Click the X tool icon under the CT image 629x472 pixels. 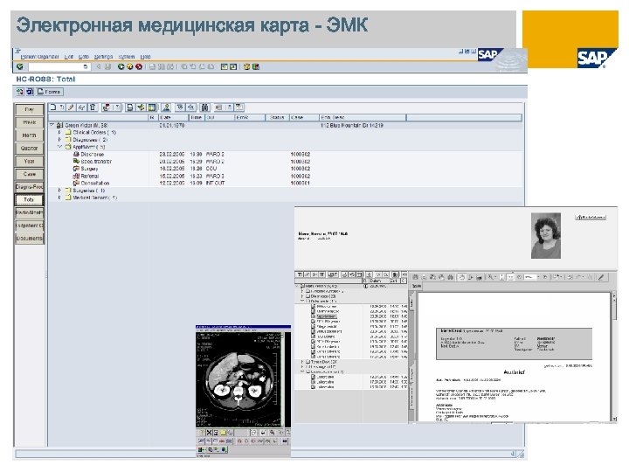(209, 433)
